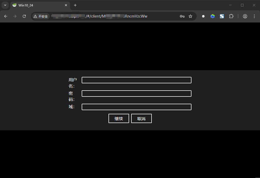This screenshot has width=260, height=178.
Task: Click the blue S extension icon
Action: pyautogui.click(x=222, y=16)
